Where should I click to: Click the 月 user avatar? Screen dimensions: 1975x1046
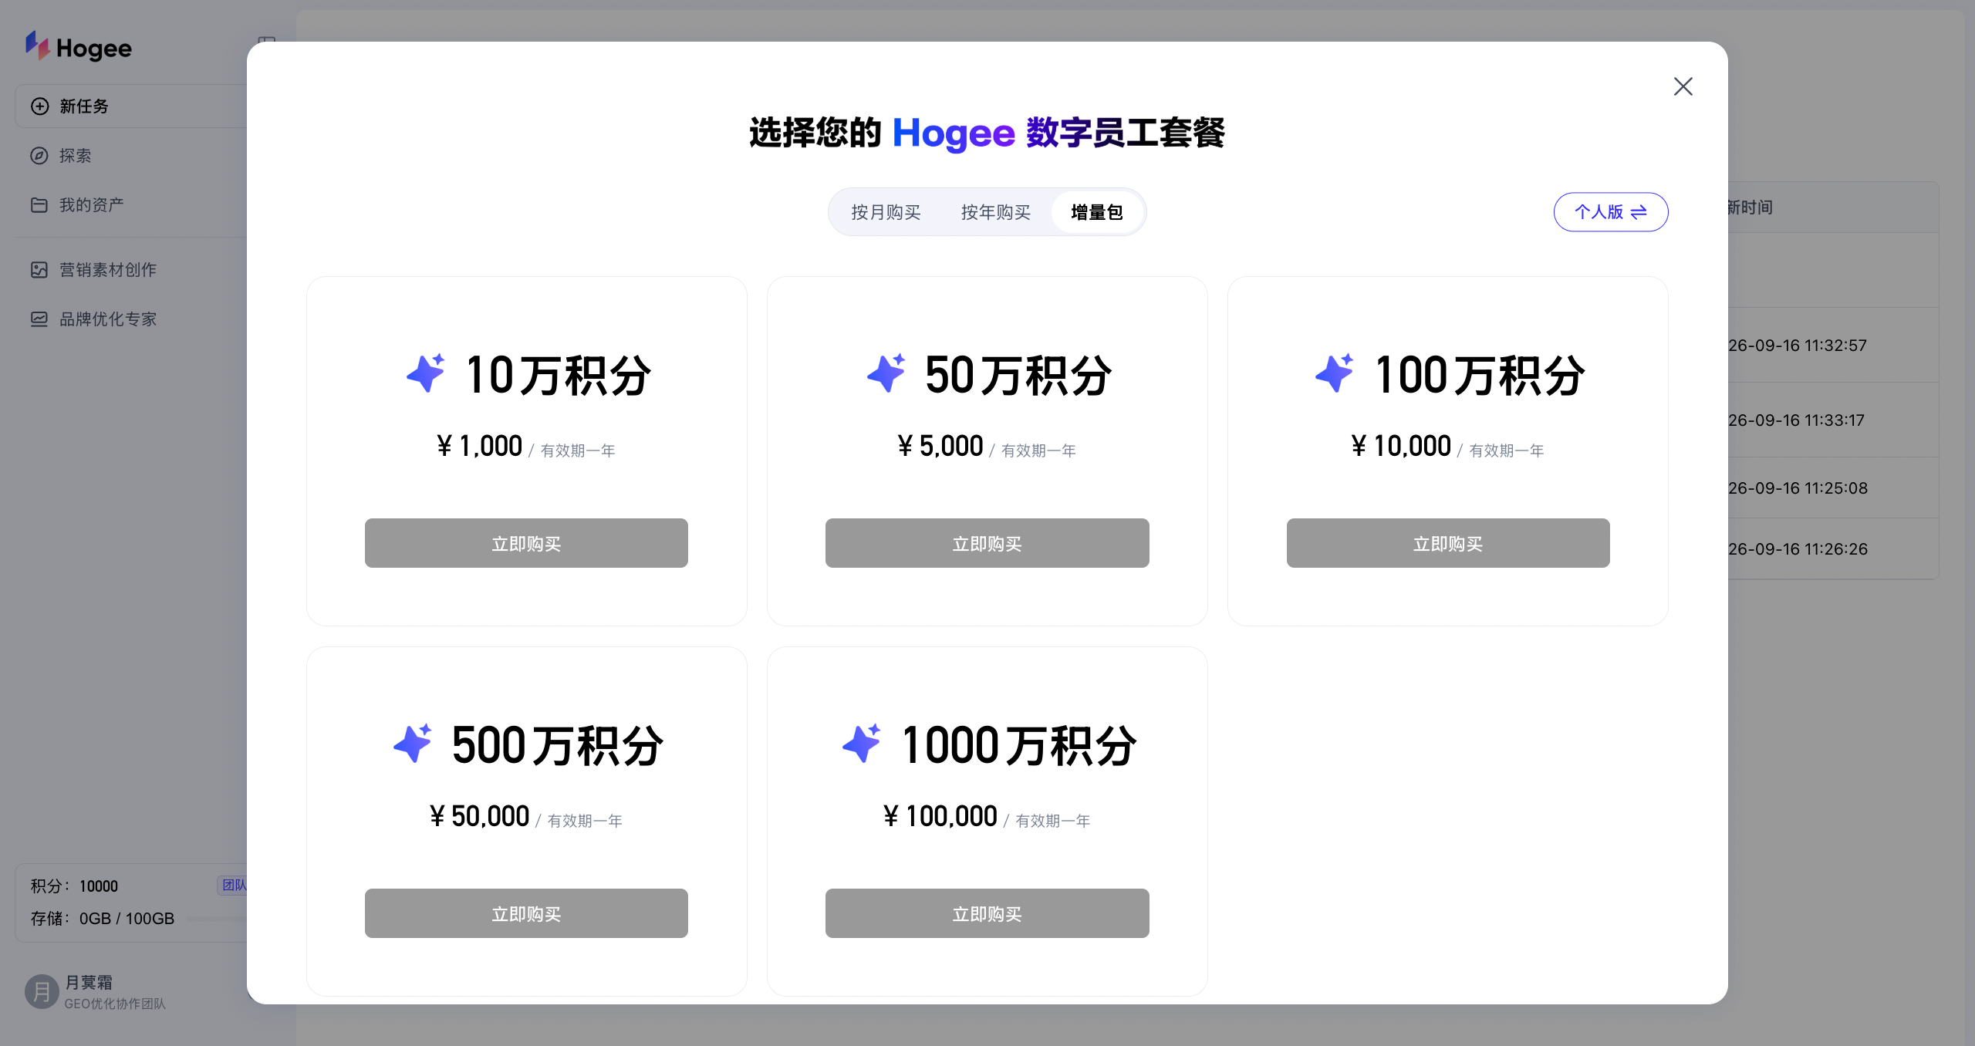click(x=42, y=992)
